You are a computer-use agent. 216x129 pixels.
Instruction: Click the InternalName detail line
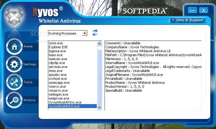132,63
